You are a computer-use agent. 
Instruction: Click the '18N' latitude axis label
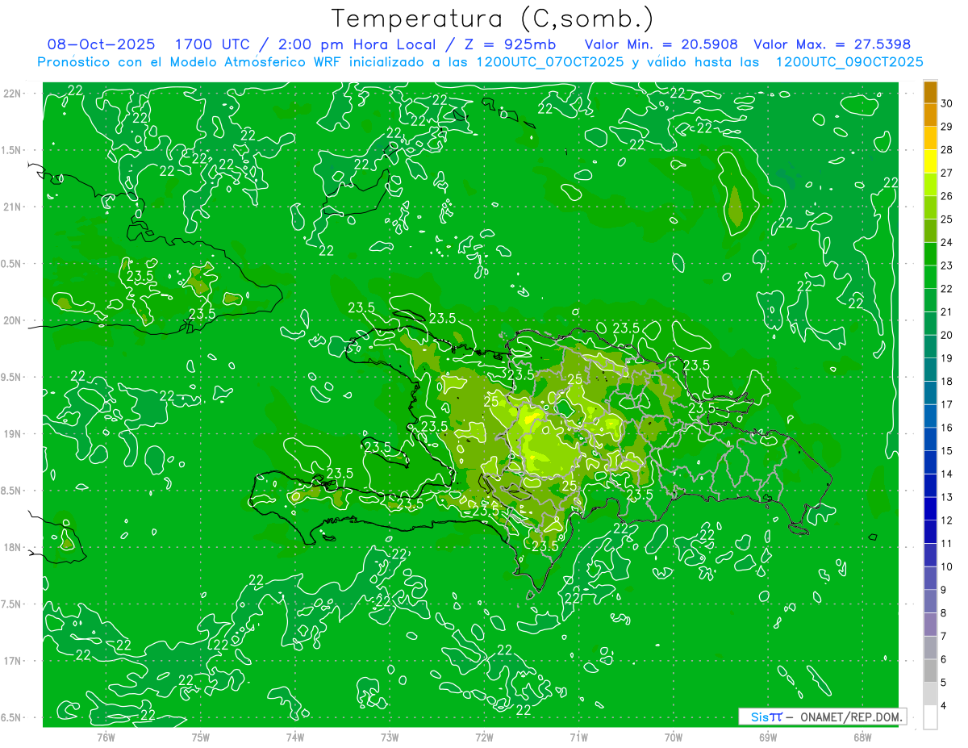13,547
